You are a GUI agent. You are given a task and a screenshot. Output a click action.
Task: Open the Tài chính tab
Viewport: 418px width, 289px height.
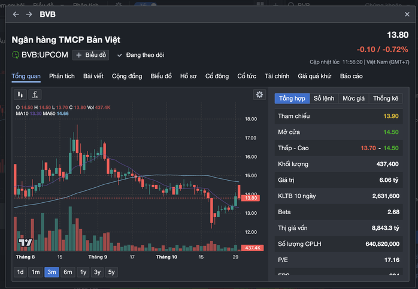(277, 76)
